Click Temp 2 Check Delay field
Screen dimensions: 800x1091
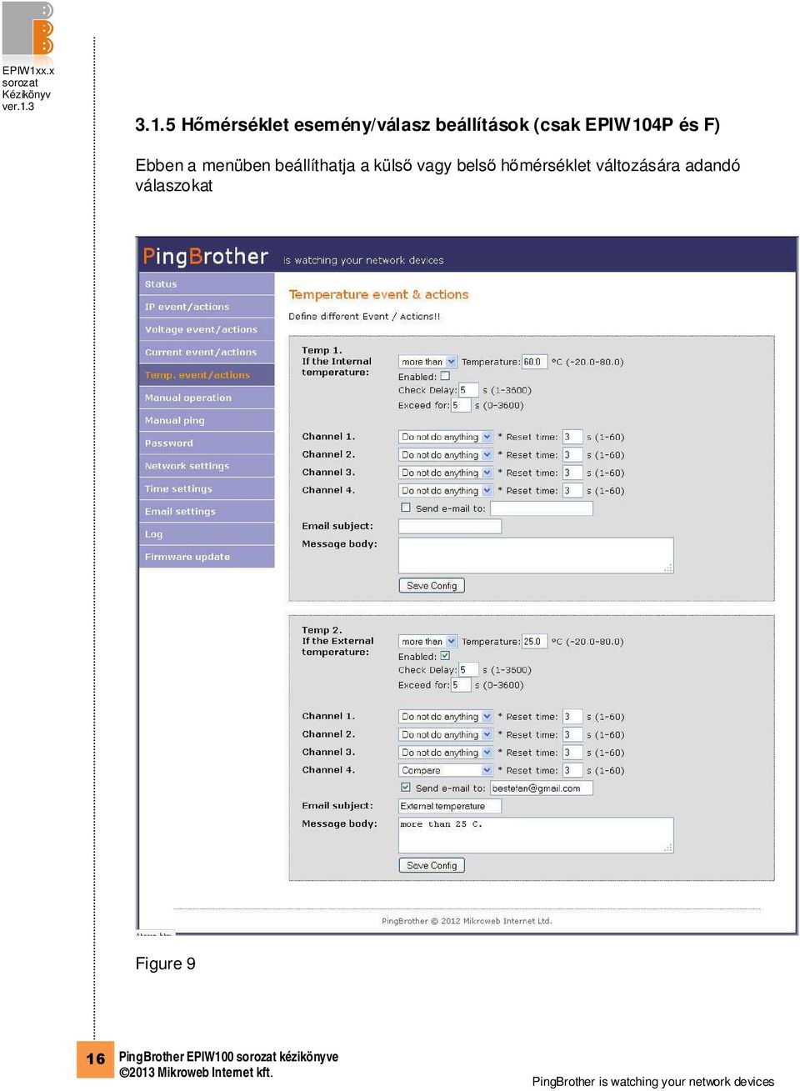coord(468,670)
